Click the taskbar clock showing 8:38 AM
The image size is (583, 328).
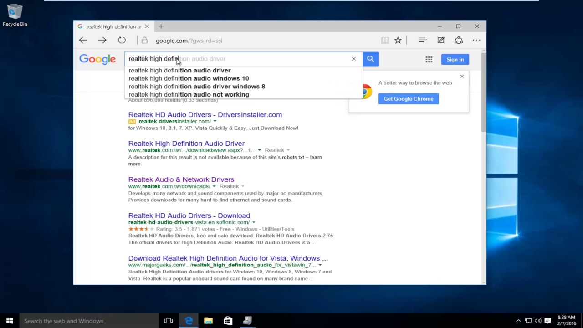[567, 320]
